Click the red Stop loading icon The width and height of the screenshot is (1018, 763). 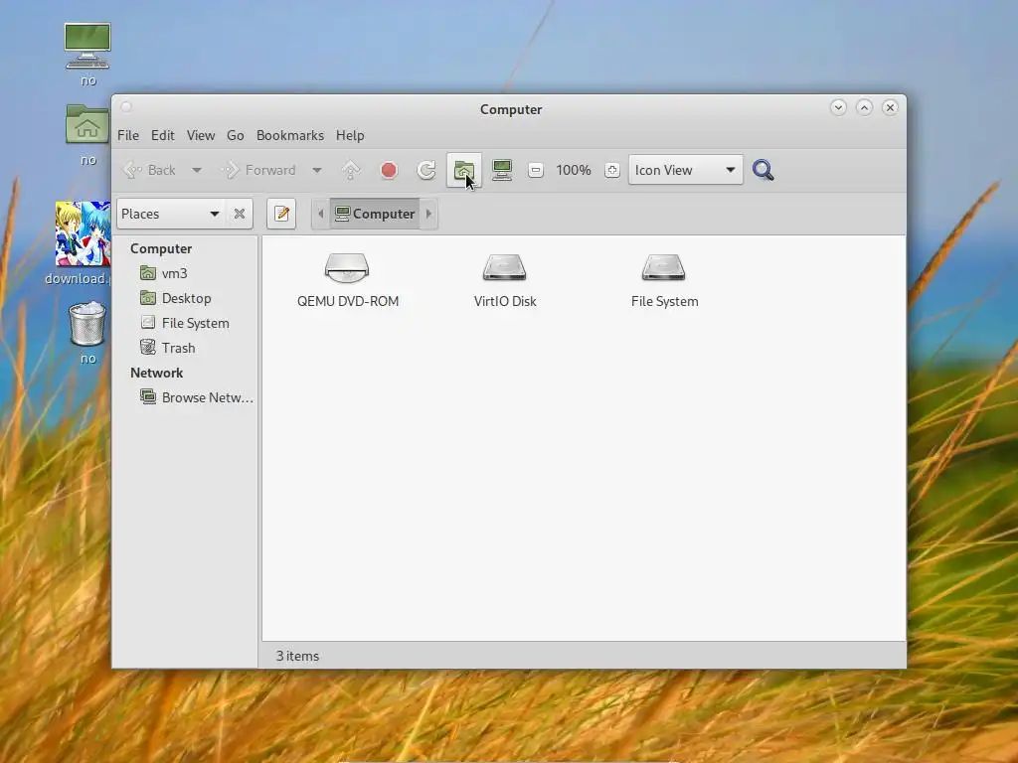pos(389,170)
